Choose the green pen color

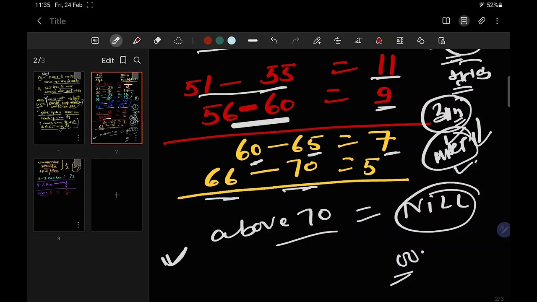[x=219, y=41]
